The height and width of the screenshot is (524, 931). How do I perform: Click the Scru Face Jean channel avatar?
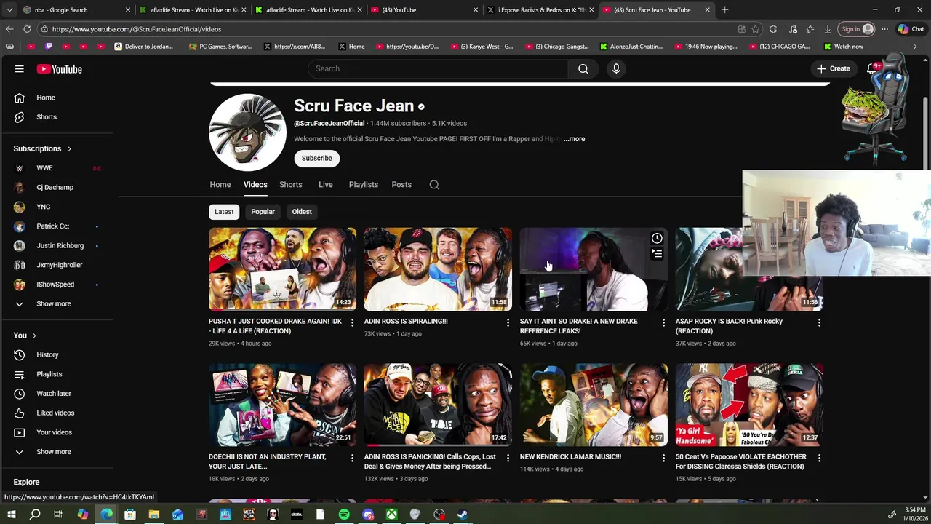(x=247, y=132)
